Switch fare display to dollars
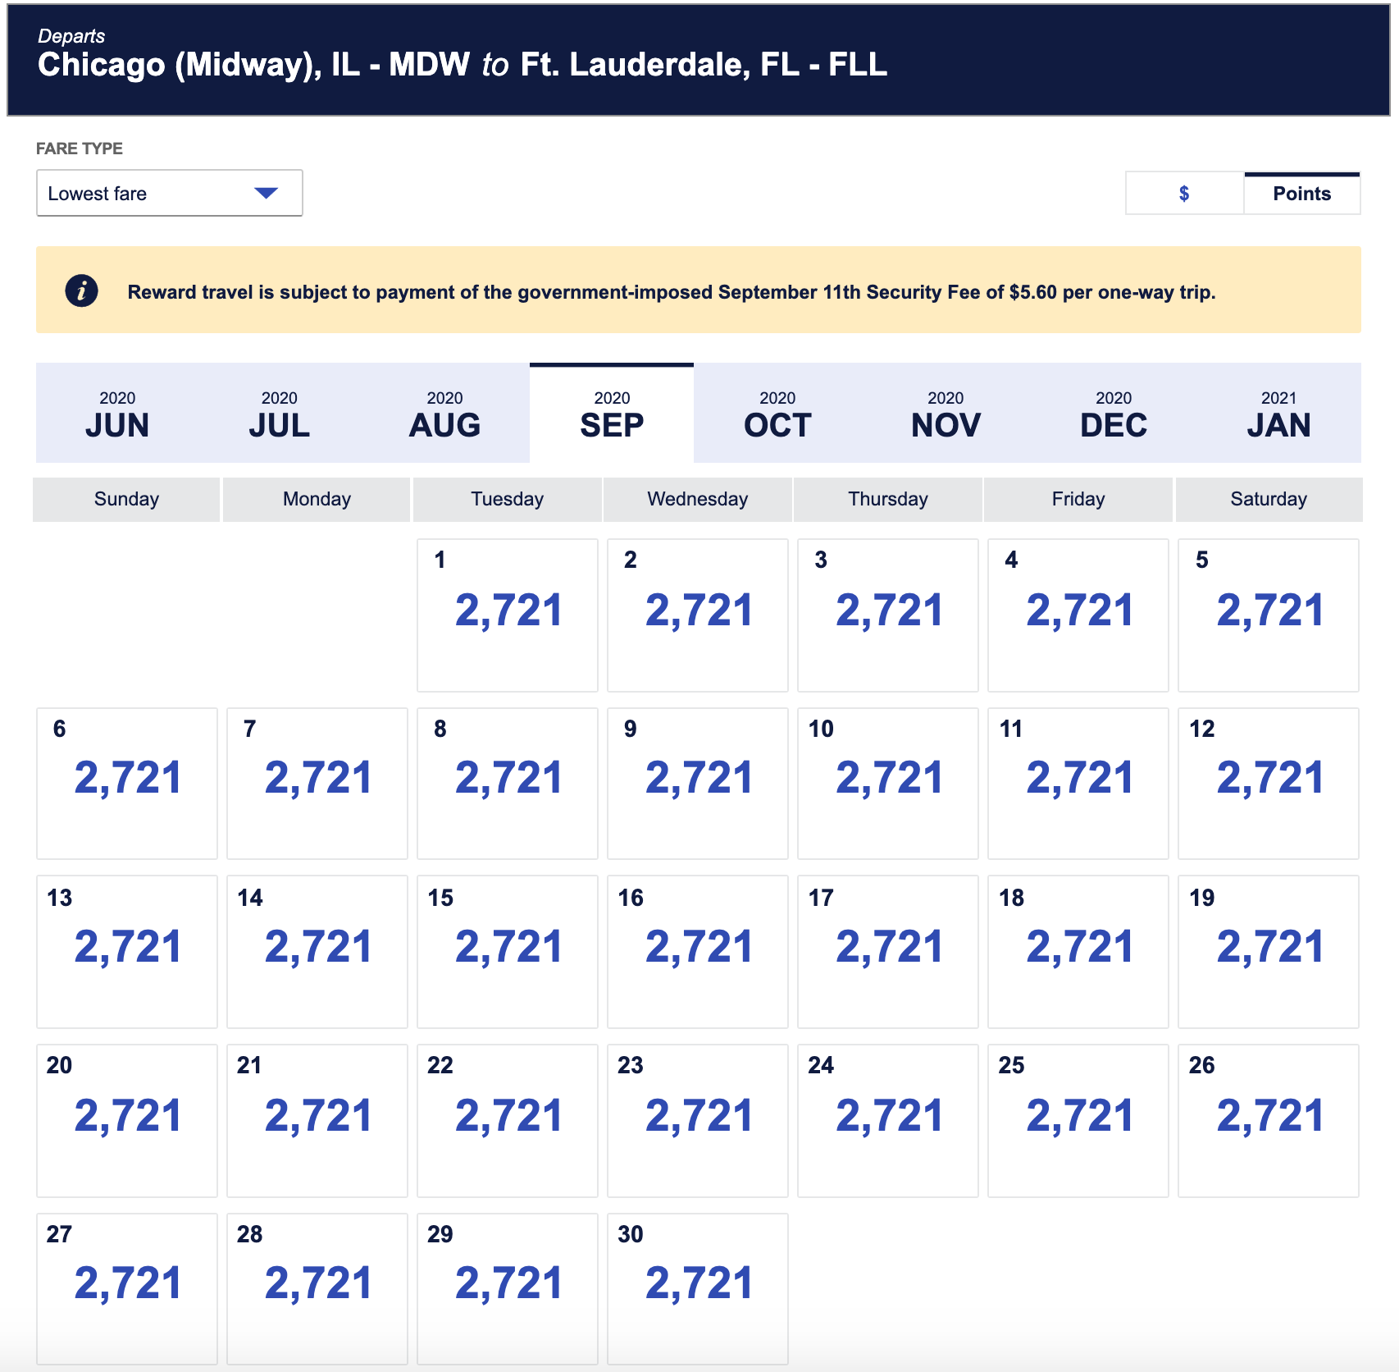The height and width of the screenshot is (1372, 1399). pyautogui.click(x=1184, y=194)
